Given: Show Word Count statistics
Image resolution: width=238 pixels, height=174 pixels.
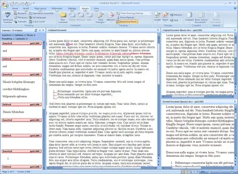Looking at the screenshot, I should (x=37, y=22).
